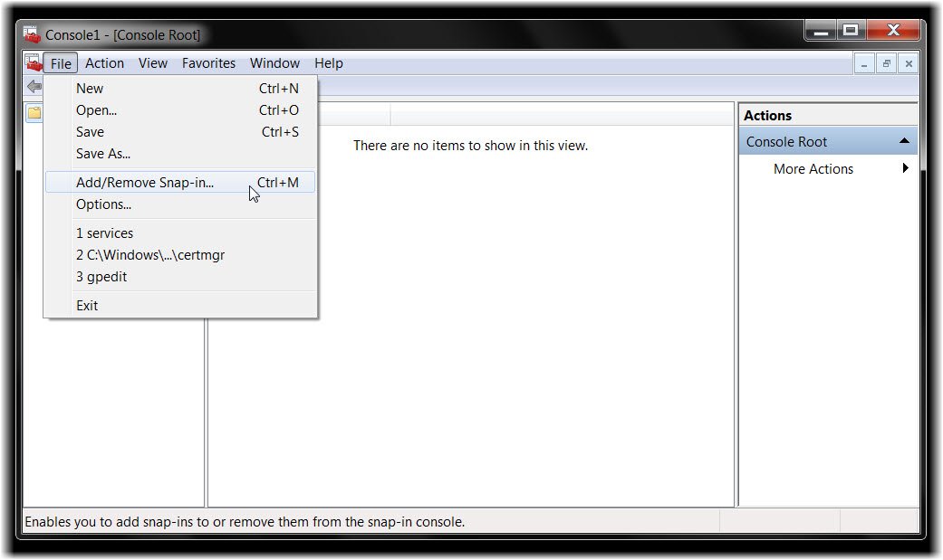Choose Save As... in the File menu
The image size is (943, 560).
[x=180, y=153]
